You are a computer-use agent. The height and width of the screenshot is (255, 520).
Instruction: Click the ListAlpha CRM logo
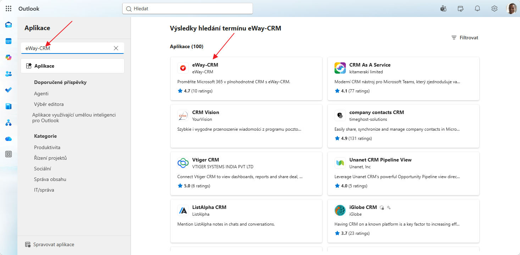pyautogui.click(x=183, y=210)
